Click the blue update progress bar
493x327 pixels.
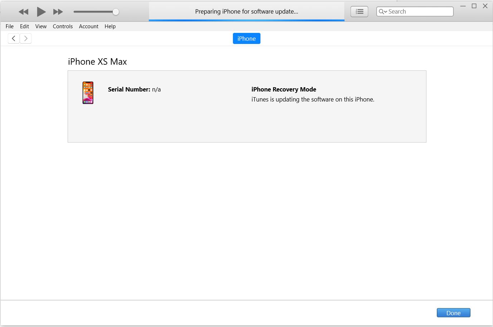click(246, 20)
